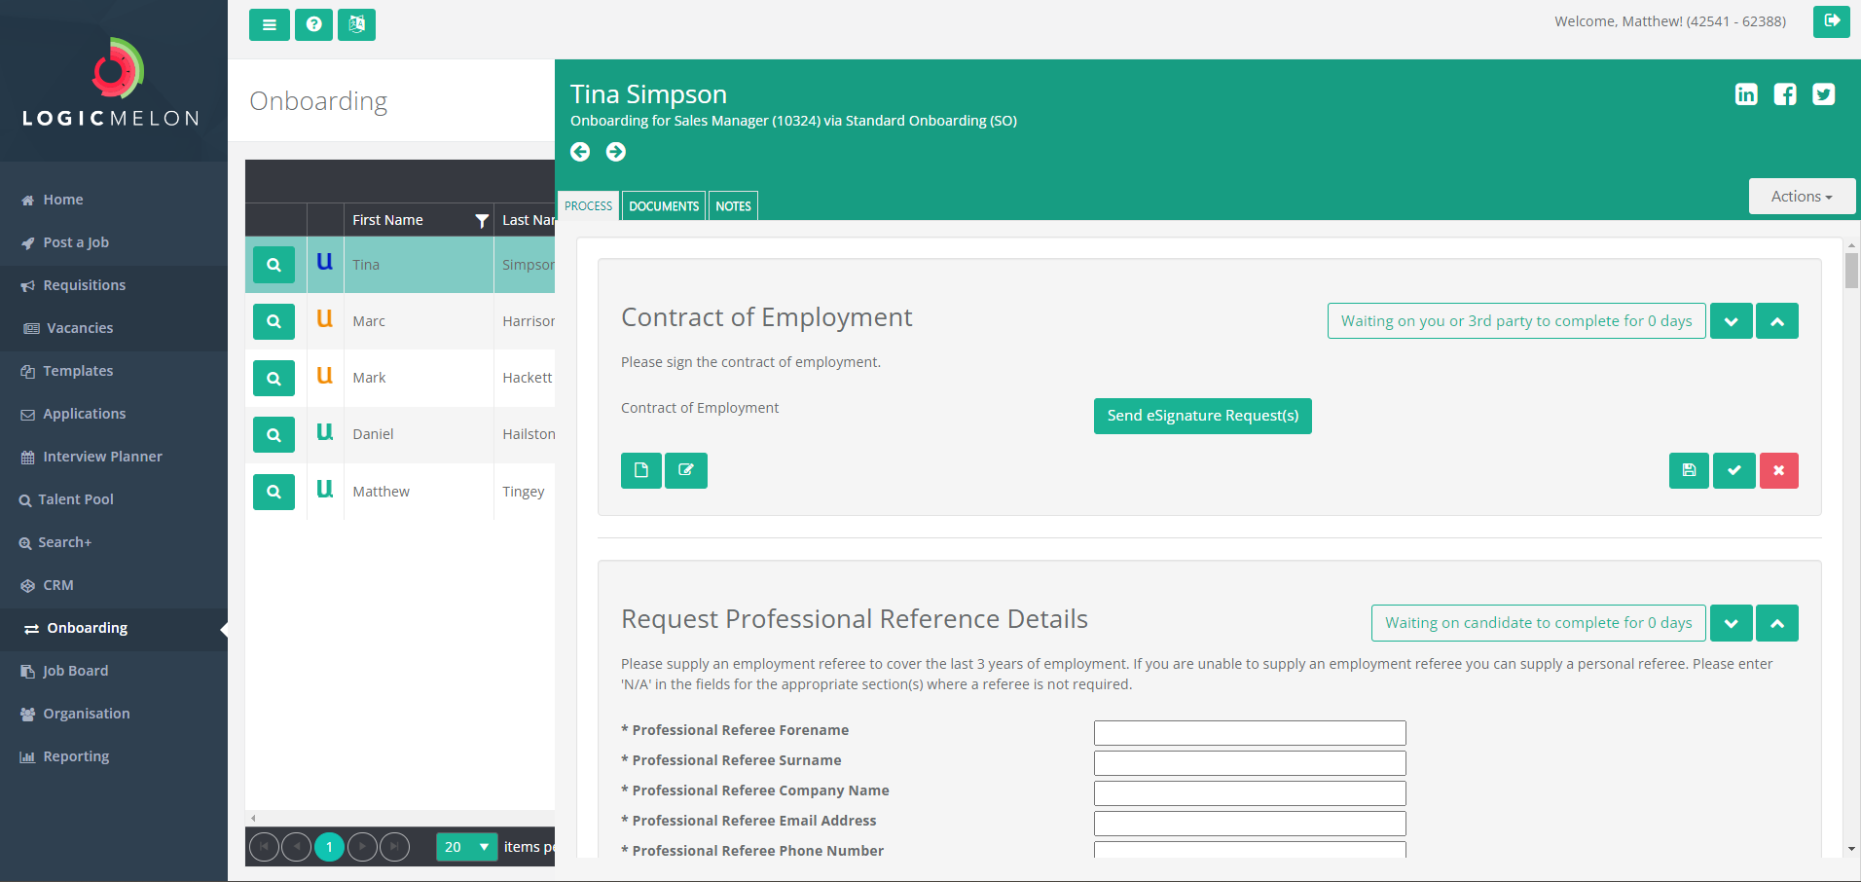
Task: Click the Facebook icon for Tina Simpson
Action: click(x=1785, y=93)
